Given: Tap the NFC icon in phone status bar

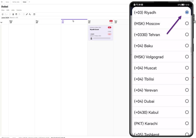Looking at the screenshot, I should [142, 5].
